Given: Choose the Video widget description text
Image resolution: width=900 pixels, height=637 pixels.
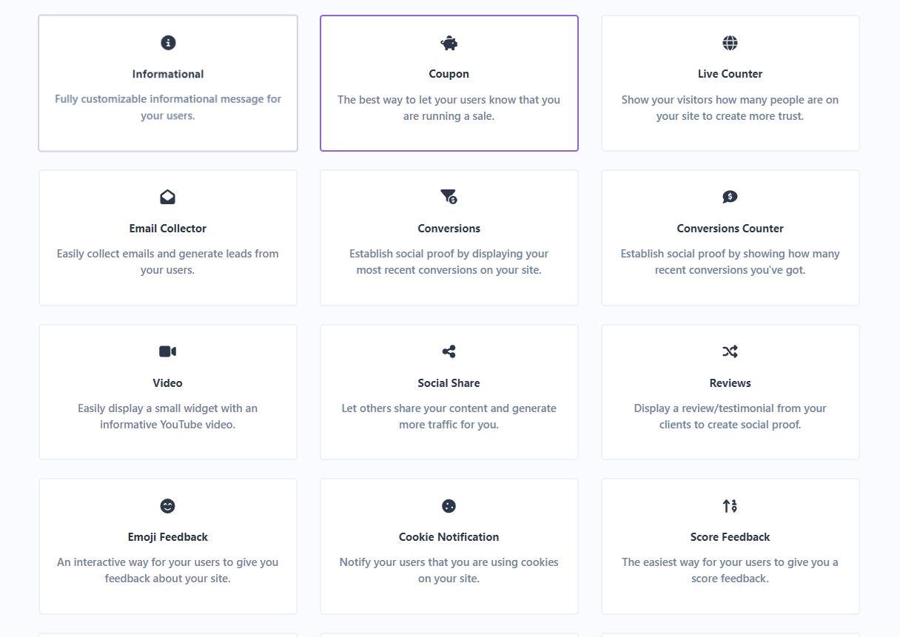Looking at the screenshot, I should pos(168,417).
